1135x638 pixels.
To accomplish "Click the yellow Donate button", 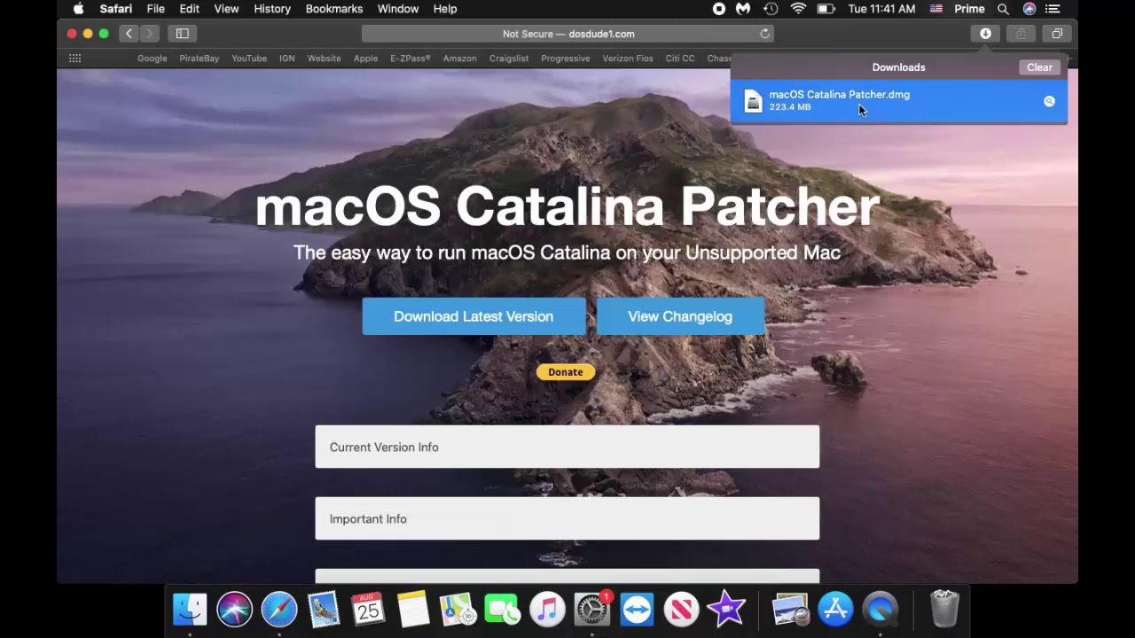I will pos(566,372).
